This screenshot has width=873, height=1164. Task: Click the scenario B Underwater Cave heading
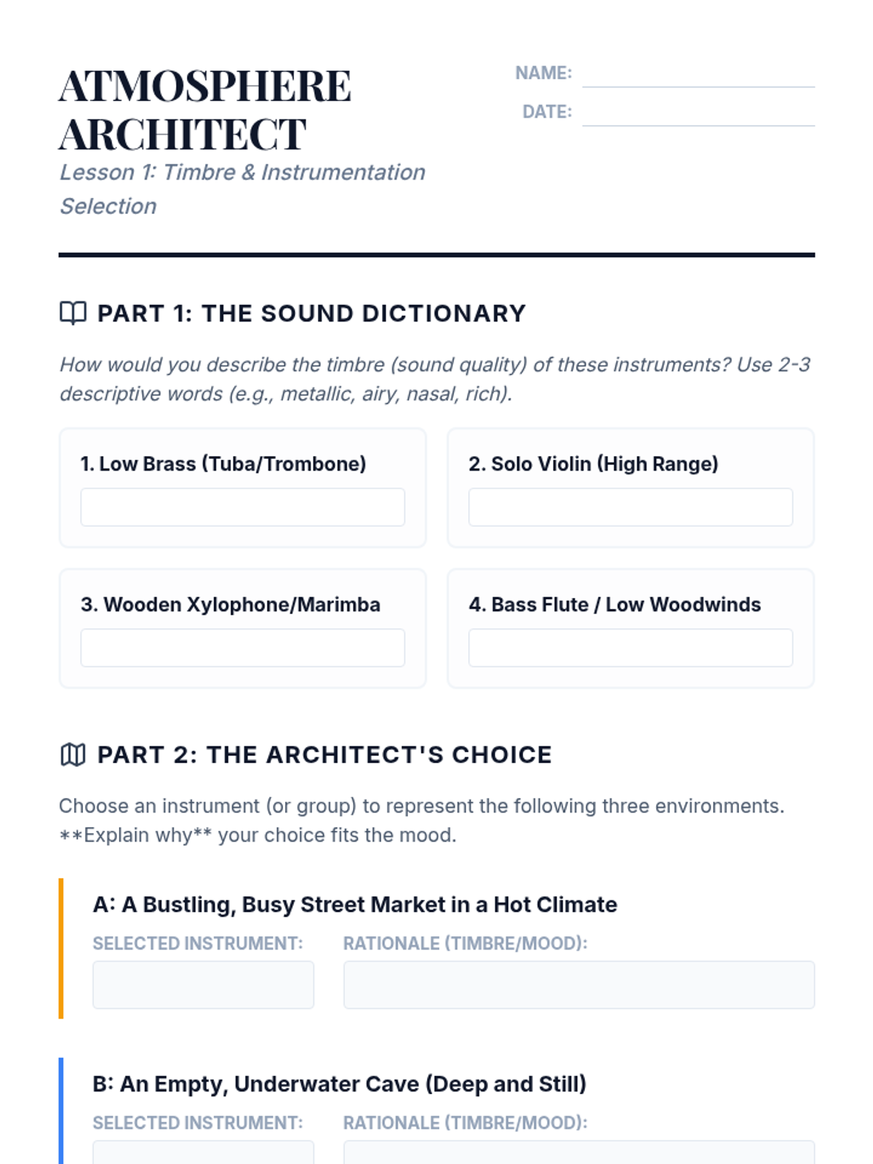(339, 1084)
